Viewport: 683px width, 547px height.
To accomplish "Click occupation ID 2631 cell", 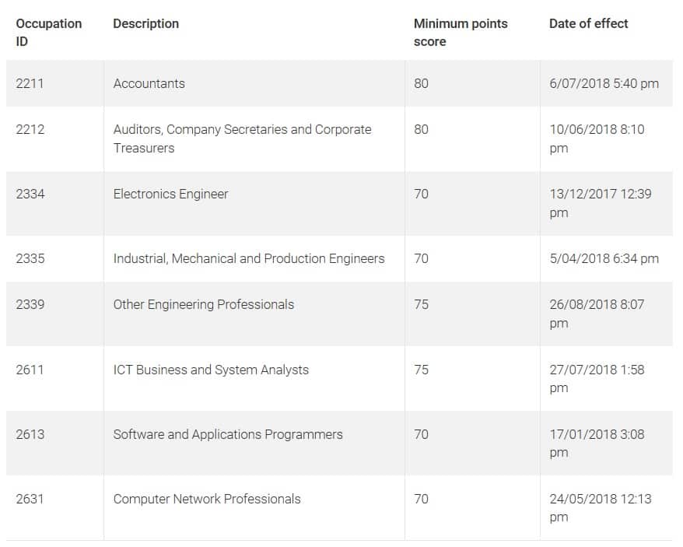I will (30, 499).
